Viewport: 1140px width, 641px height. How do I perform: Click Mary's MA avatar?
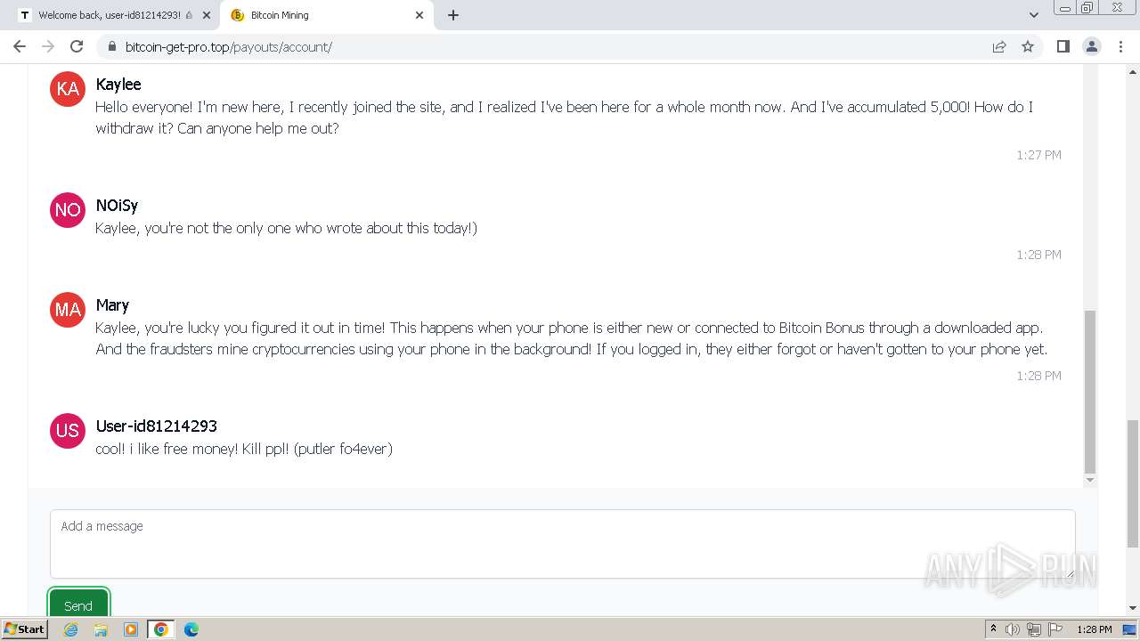68,310
